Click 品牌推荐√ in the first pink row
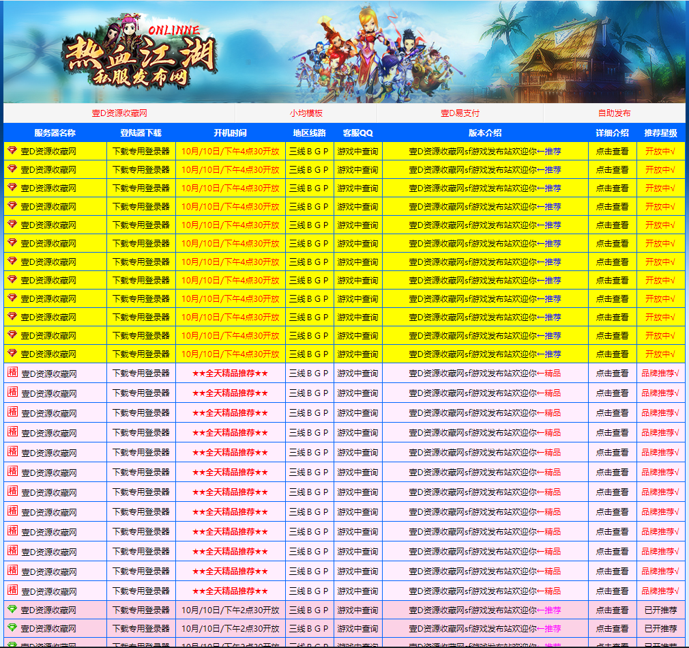 [660, 374]
